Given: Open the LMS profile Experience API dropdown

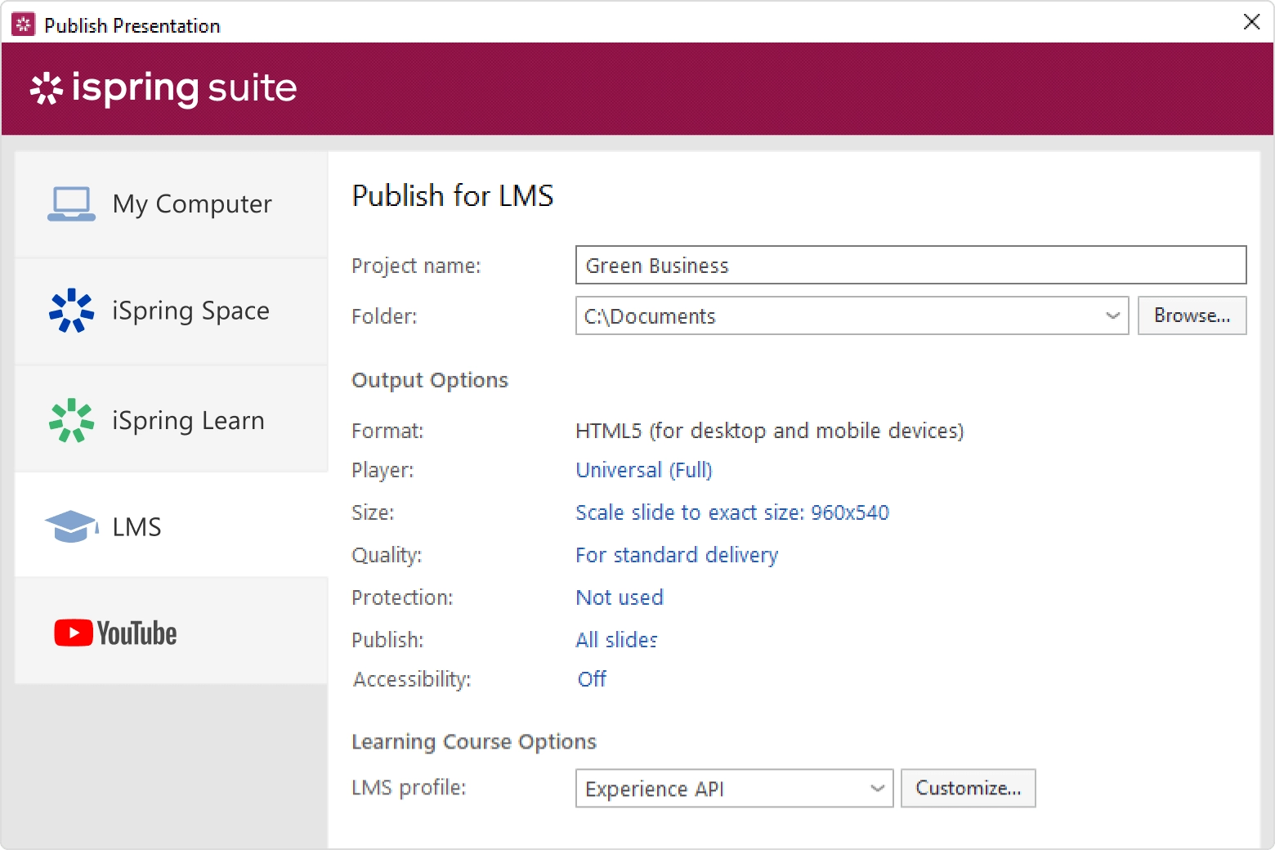Looking at the screenshot, I should (734, 789).
